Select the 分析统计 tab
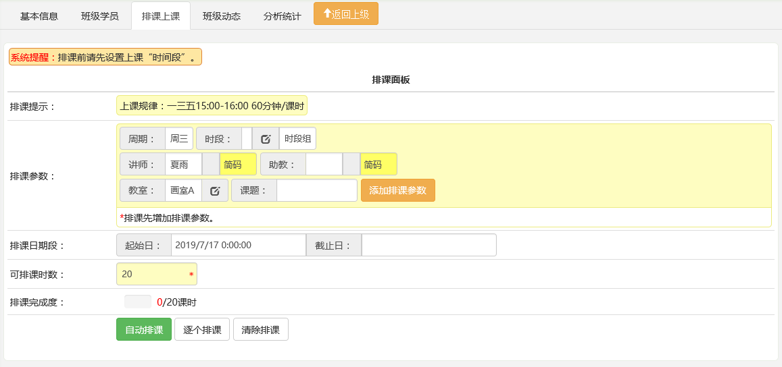 283,16
